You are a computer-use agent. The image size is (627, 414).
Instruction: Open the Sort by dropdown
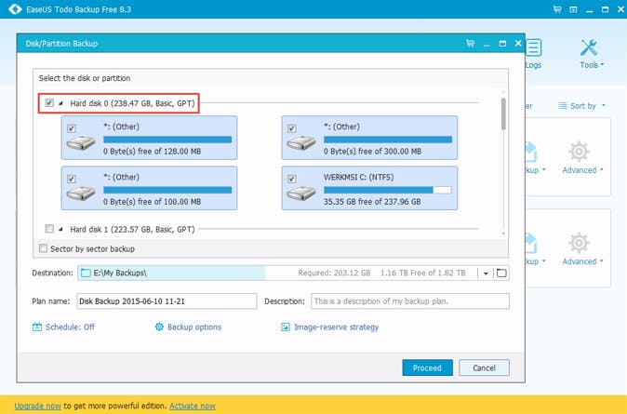tap(604, 105)
